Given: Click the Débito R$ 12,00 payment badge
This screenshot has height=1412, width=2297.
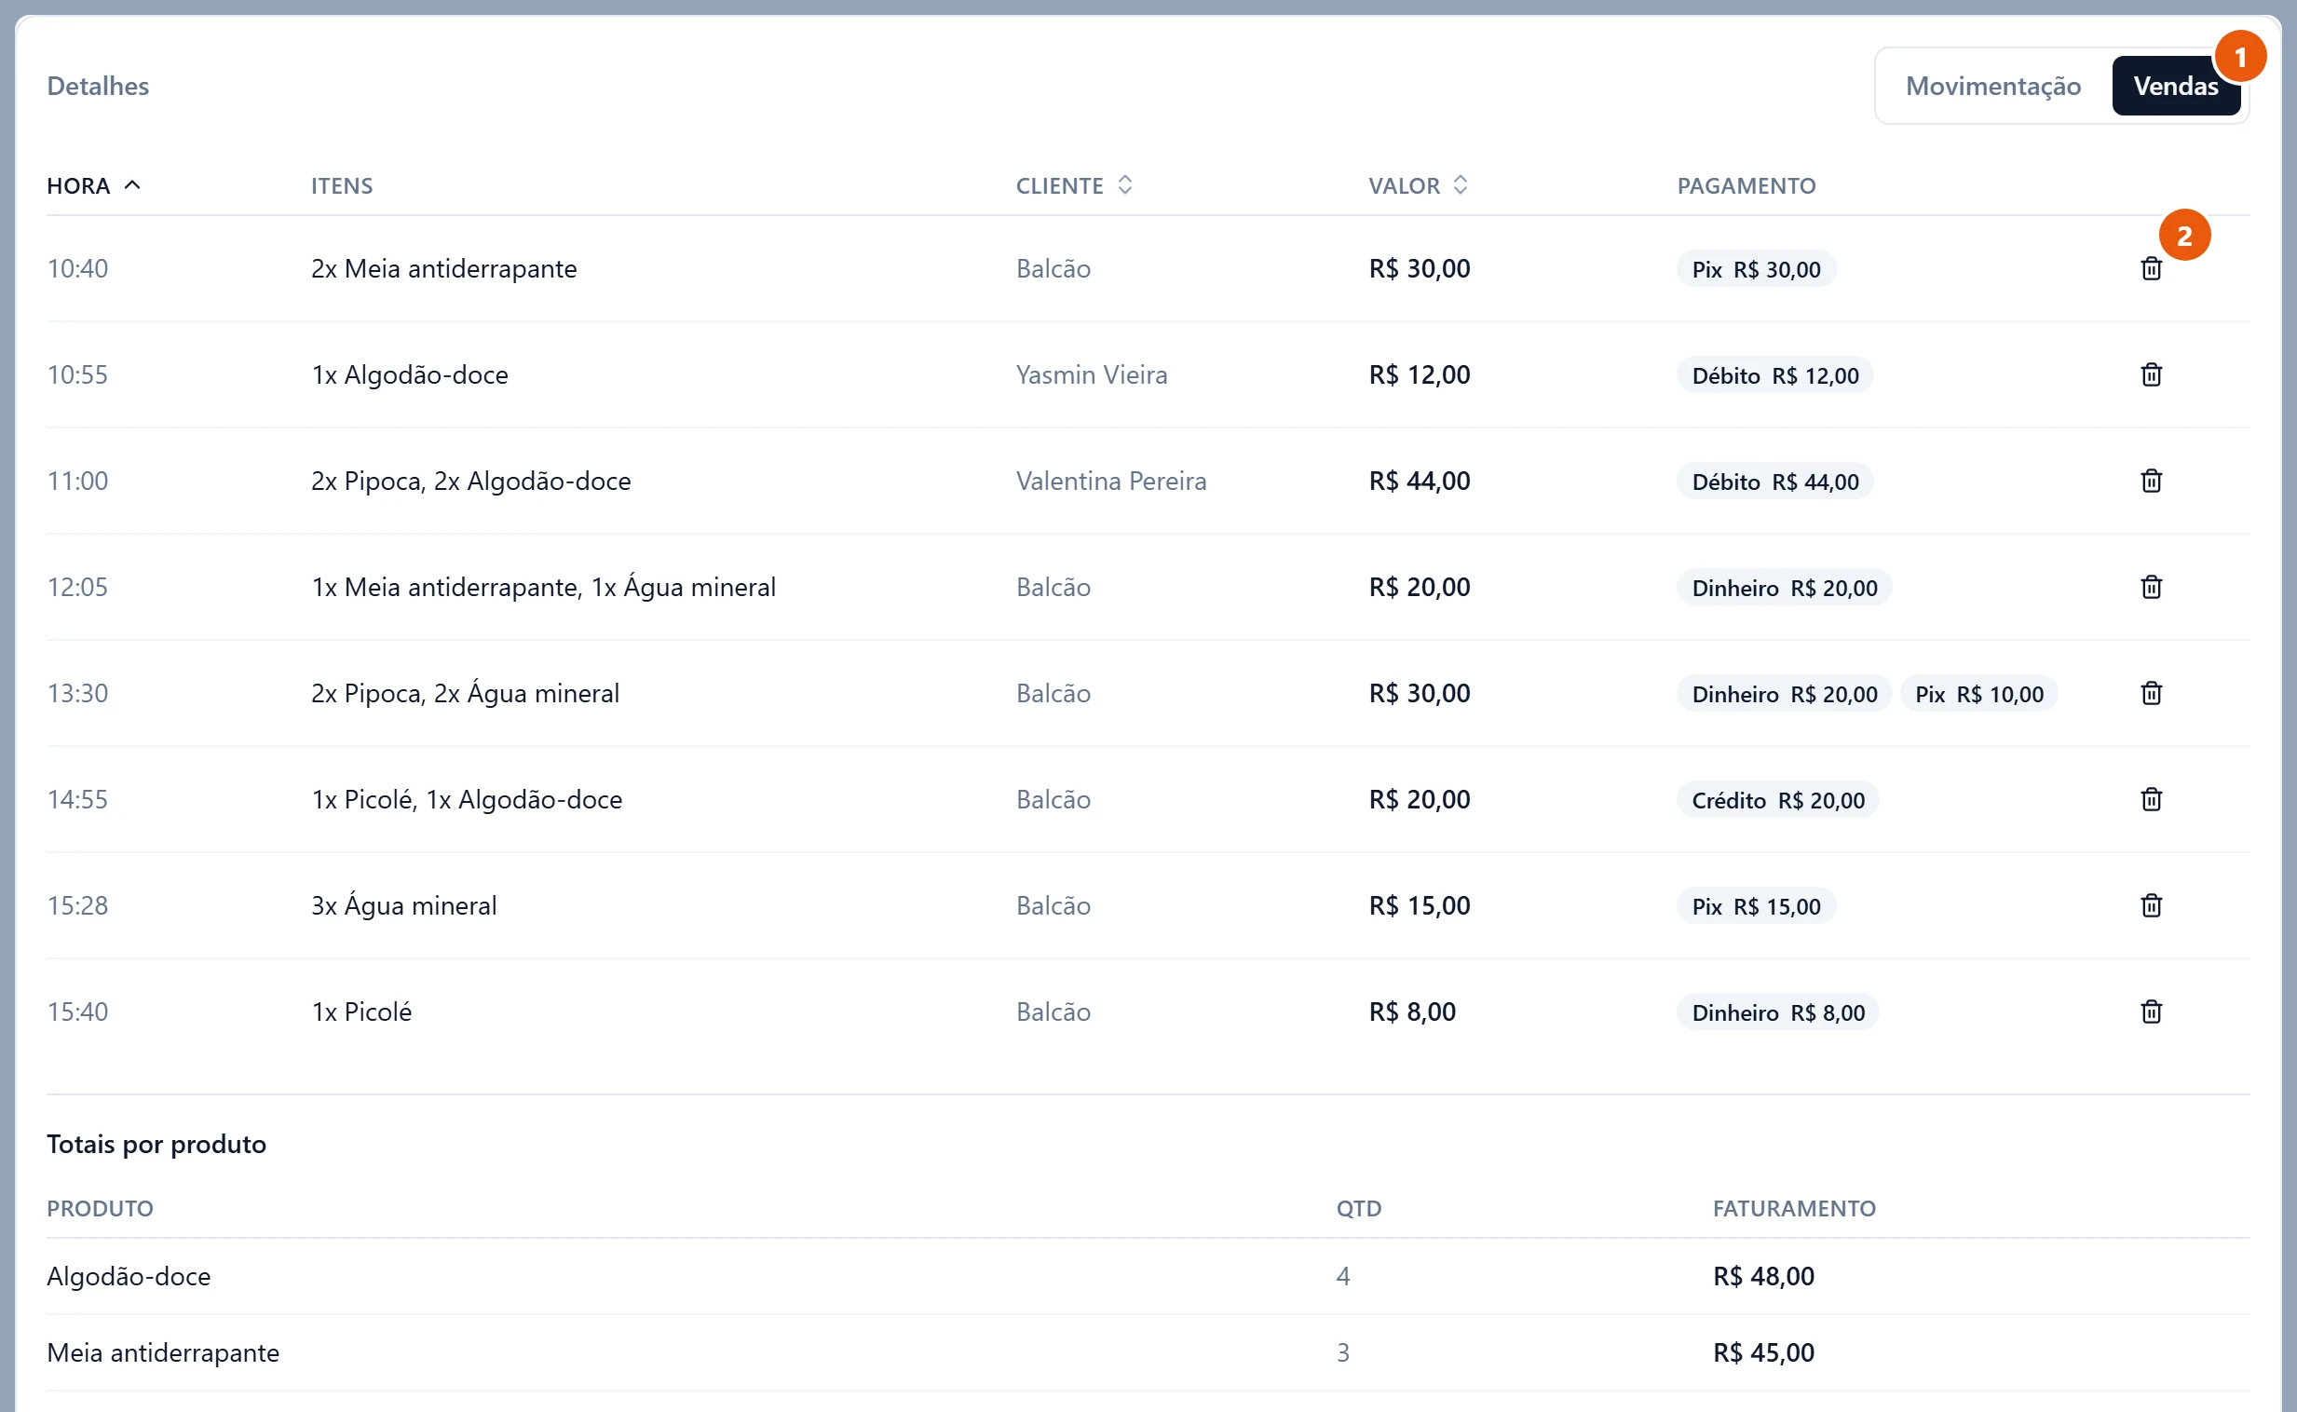Looking at the screenshot, I should (x=1775, y=375).
